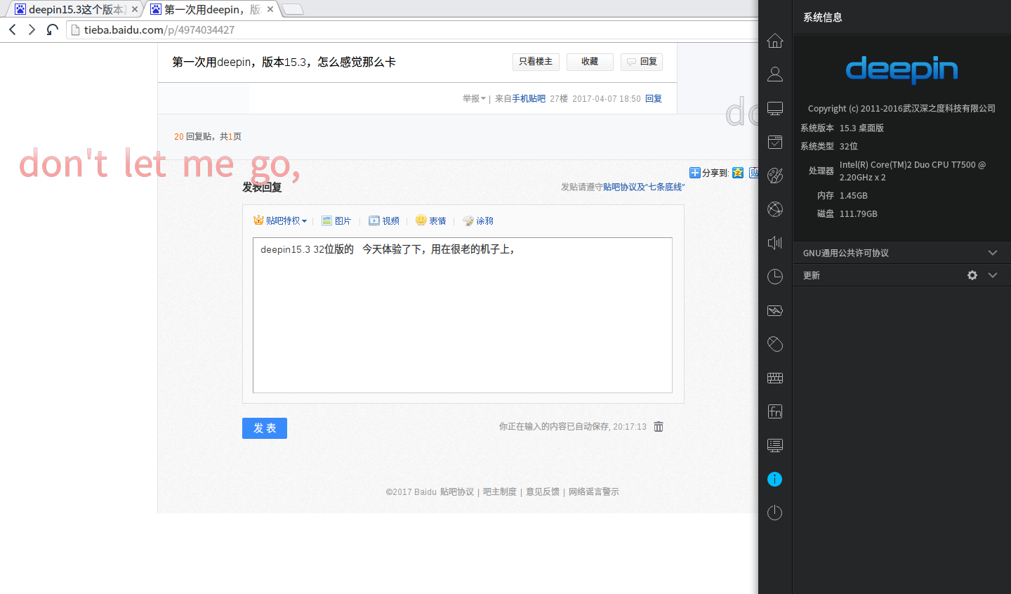The height and width of the screenshot is (594, 1011).
Task: Open Keyboard settings icon in sidebar
Action: [x=775, y=378]
